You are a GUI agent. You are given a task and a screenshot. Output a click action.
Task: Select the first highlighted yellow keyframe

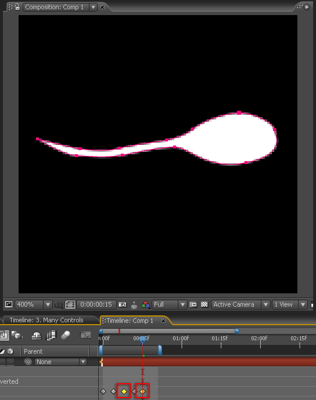click(x=124, y=391)
